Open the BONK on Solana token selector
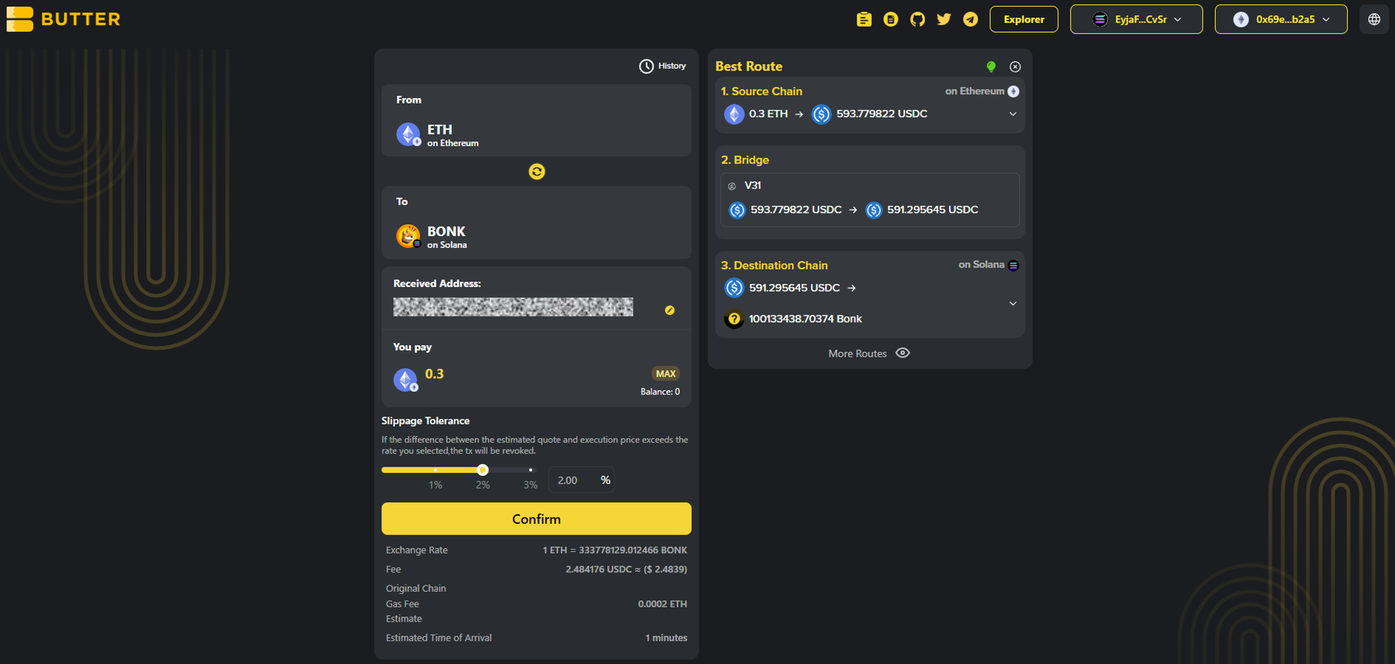This screenshot has width=1395, height=664. pyautogui.click(x=535, y=222)
